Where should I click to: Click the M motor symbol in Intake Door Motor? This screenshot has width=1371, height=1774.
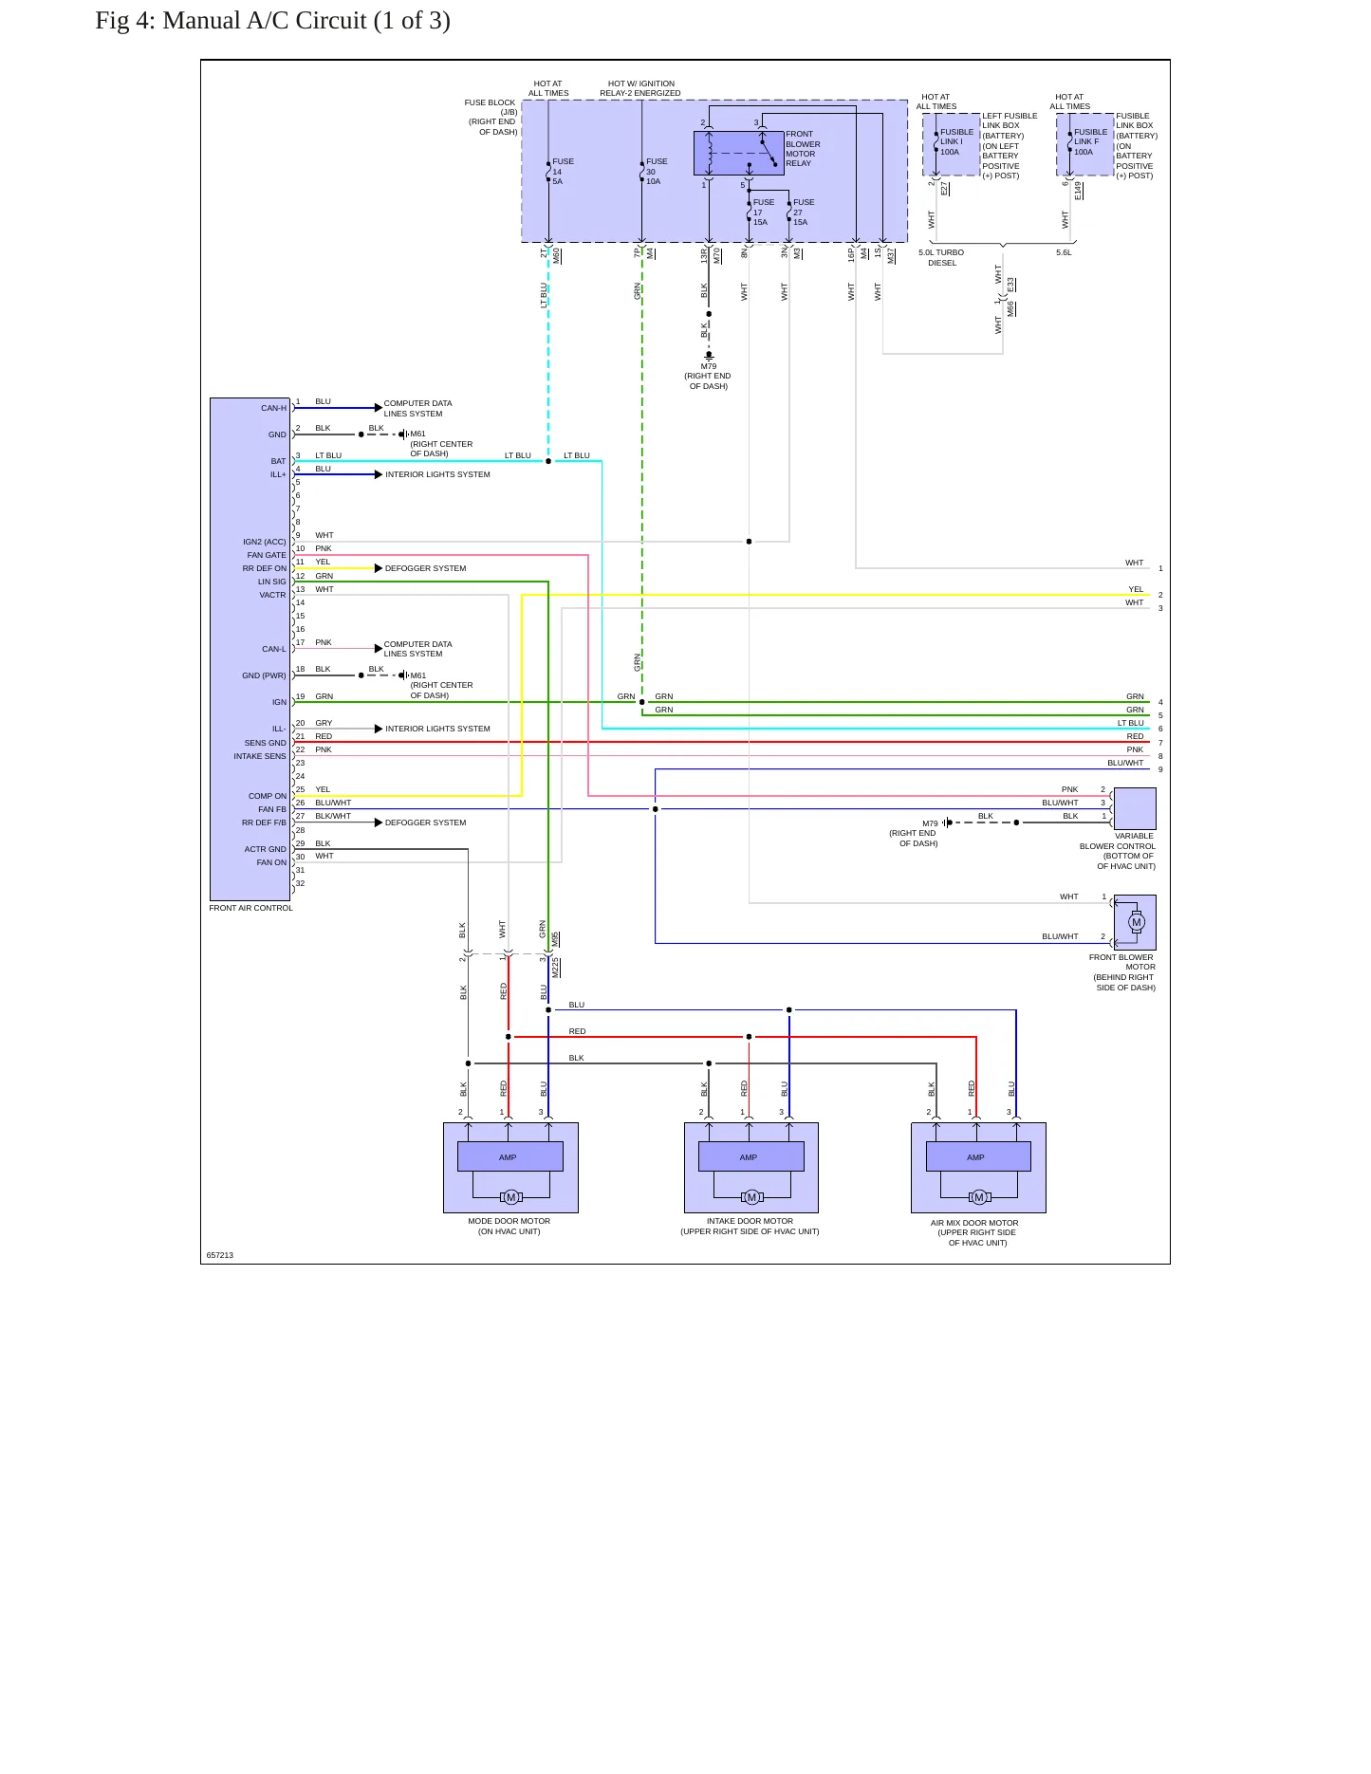(x=751, y=1197)
